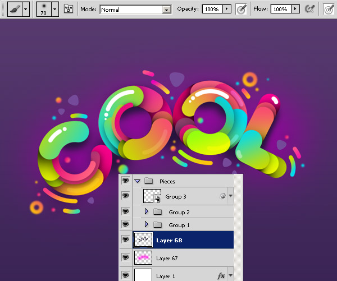Expand Group 3 filter effects arrow

tap(231, 196)
